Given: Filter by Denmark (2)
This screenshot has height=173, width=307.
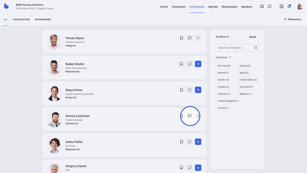Looking at the screenshot, I should pos(246,87).
